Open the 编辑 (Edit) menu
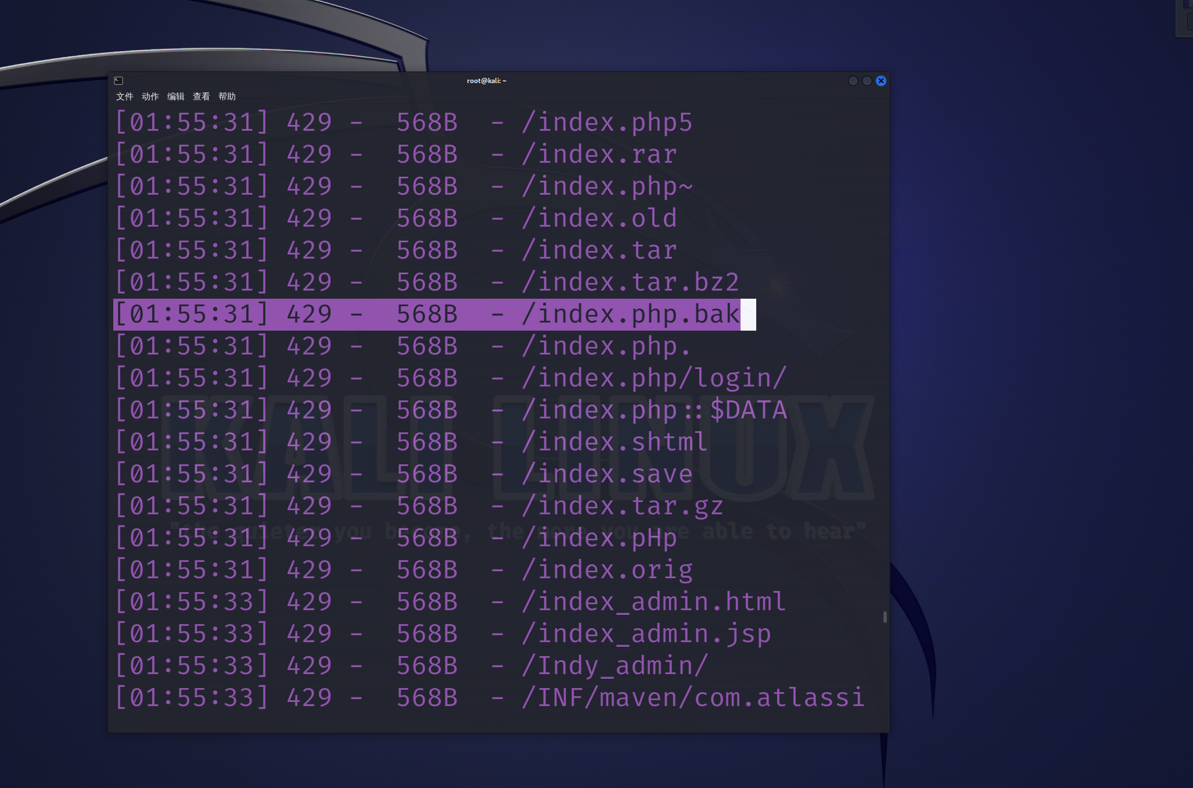Viewport: 1193px width, 788px height. [x=175, y=96]
